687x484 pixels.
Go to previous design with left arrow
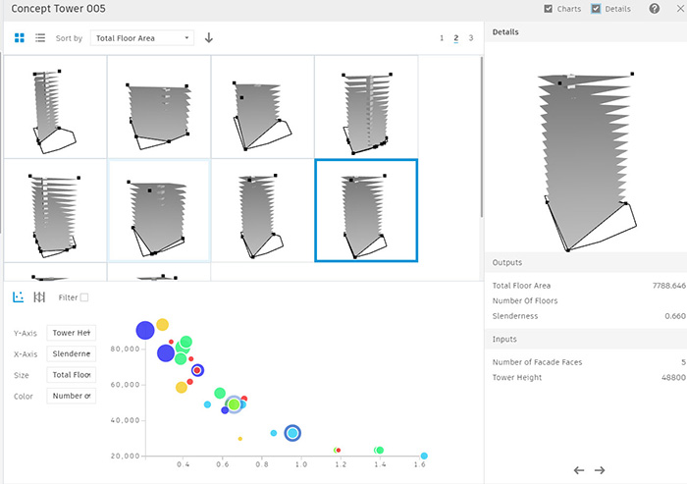579,470
